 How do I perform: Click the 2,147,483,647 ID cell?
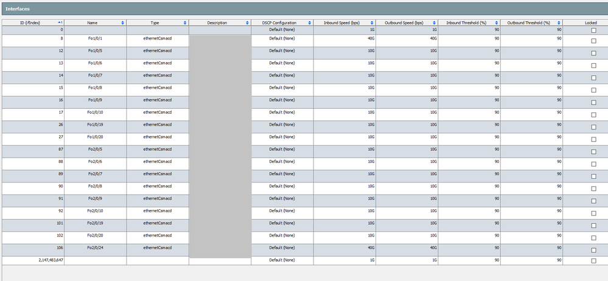33,261
